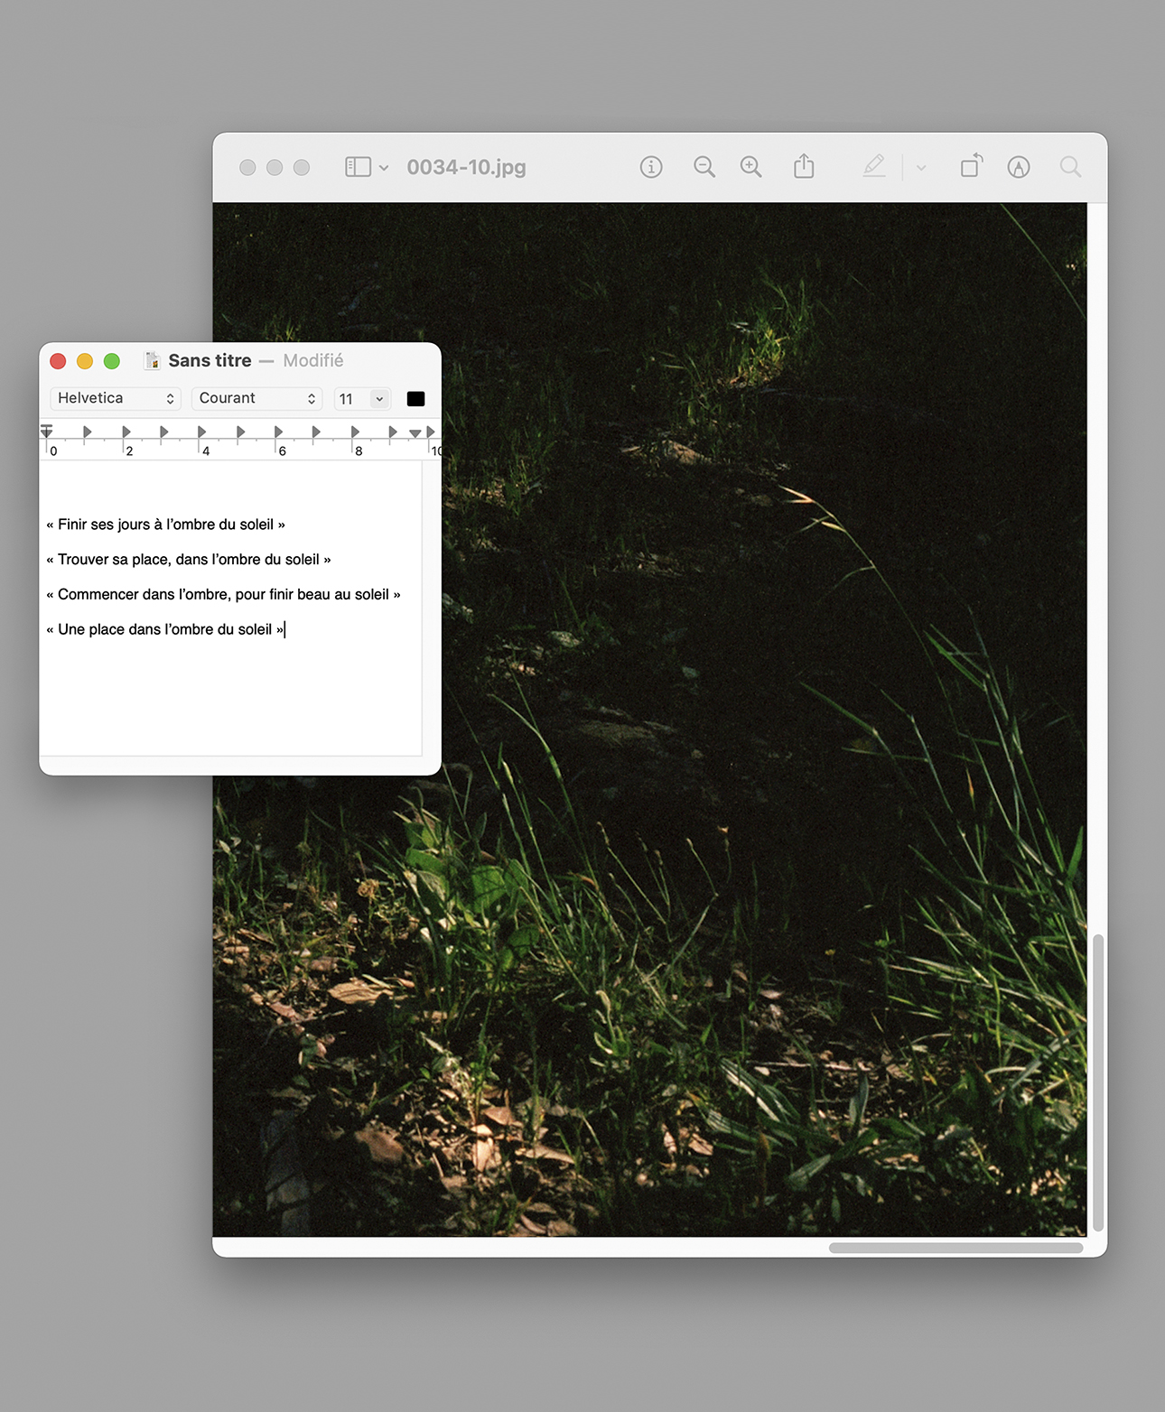Click the vertical scrollbar in Preview
Image resolution: width=1165 pixels, height=1412 pixels.
(1098, 1082)
